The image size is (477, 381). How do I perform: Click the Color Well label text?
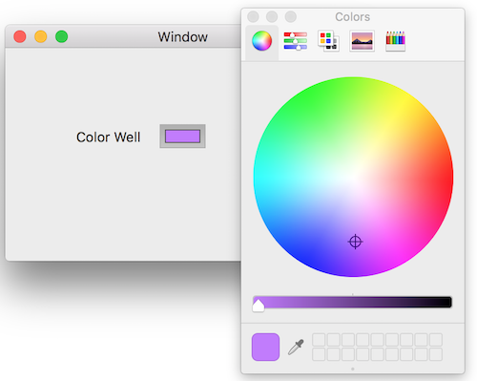tap(108, 138)
